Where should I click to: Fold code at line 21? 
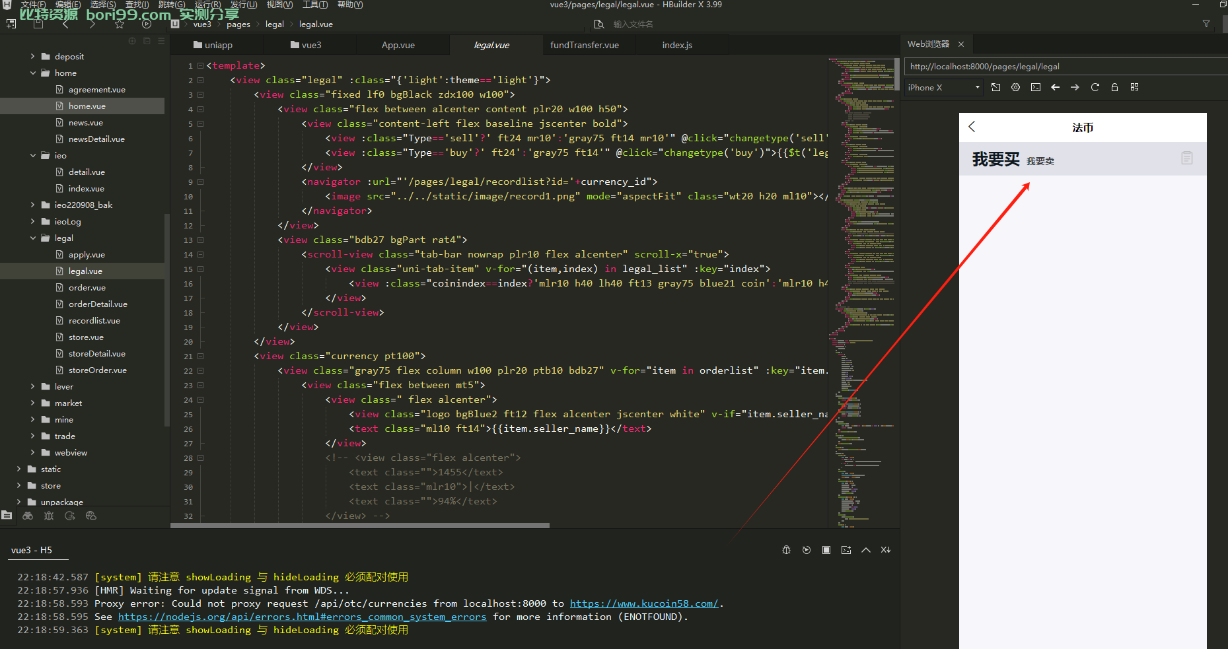coord(200,357)
